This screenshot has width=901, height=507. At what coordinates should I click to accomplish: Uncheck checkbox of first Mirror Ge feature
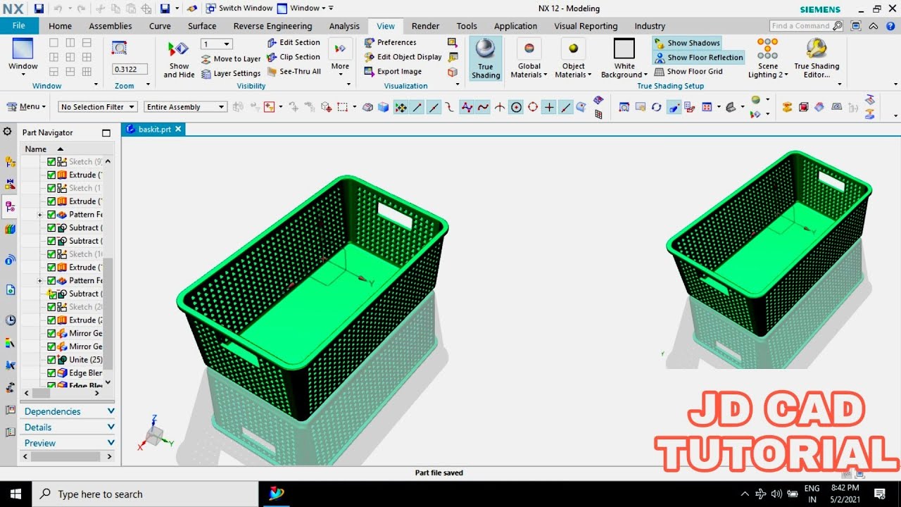[x=51, y=333]
